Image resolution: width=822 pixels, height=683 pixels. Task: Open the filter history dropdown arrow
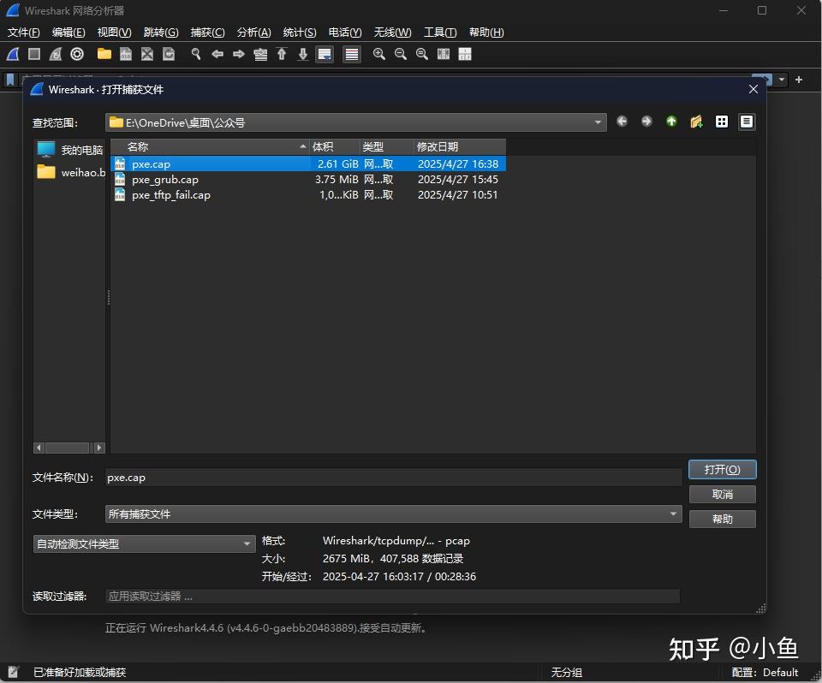pyautogui.click(x=782, y=80)
